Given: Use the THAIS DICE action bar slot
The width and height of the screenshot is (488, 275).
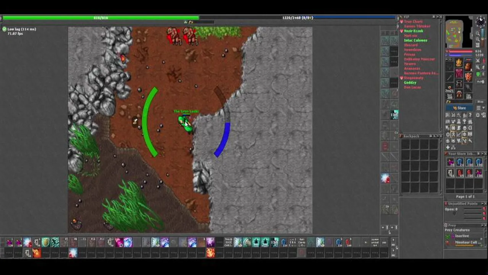Looking at the screenshot, I should 228,243.
